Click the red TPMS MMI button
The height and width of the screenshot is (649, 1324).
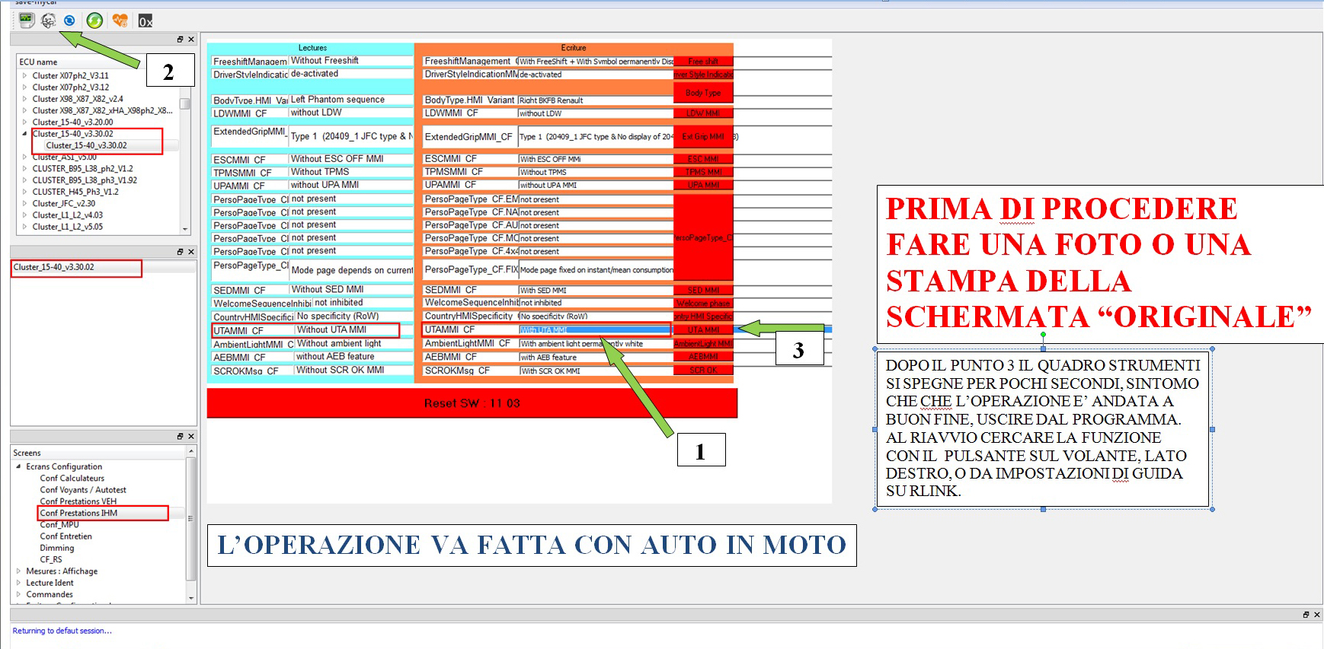click(703, 172)
